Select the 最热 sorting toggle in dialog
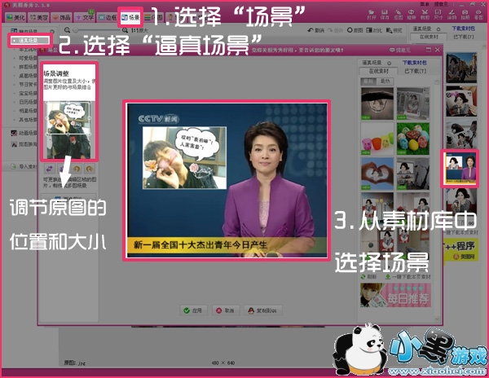The height and width of the screenshot is (378, 489). pos(385,81)
